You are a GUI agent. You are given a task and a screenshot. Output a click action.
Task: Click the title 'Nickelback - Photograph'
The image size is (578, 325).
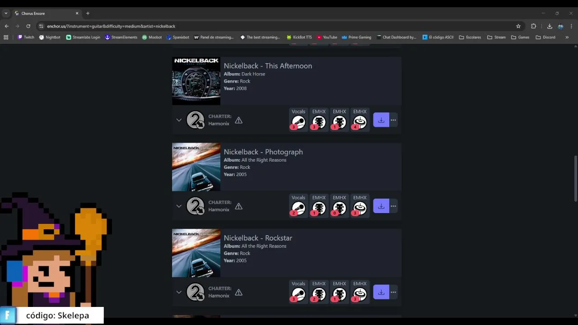[263, 152]
